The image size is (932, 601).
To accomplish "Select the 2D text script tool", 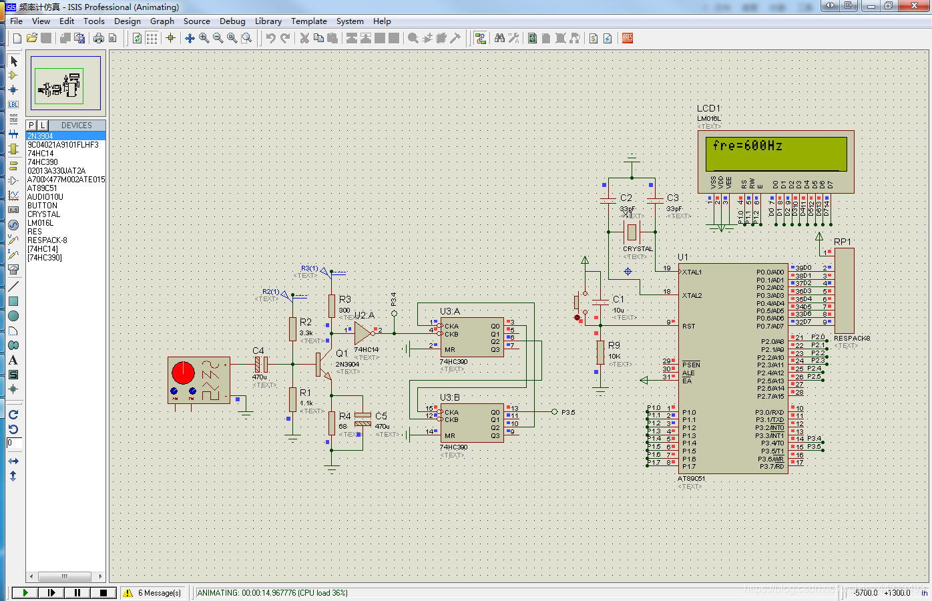I will pyautogui.click(x=13, y=360).
